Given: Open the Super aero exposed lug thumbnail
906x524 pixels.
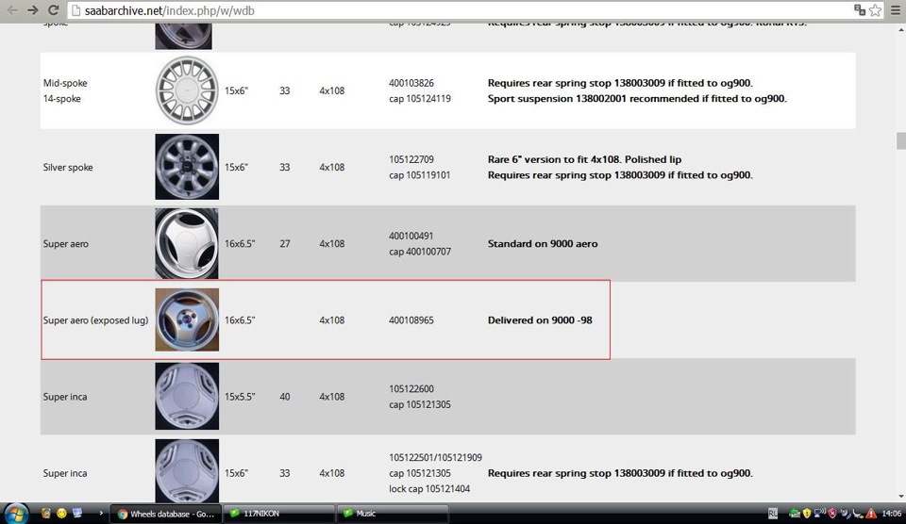Looking at the screenshot, I should click(187, 319).
